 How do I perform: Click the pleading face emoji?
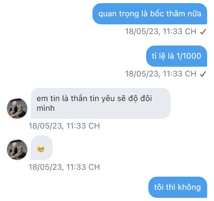tap(41, 149)
